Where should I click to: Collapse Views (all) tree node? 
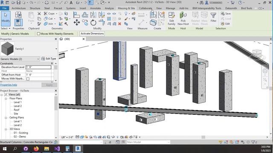pos(2,95)
